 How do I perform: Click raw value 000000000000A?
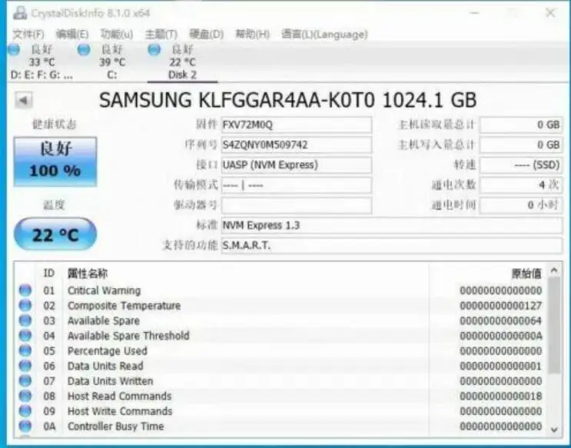tap(501, 336)
